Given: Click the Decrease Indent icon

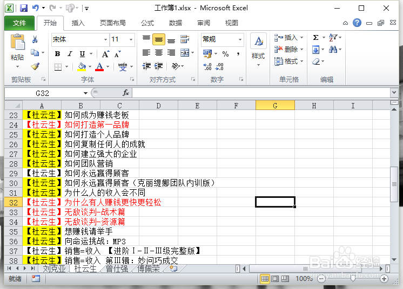Looking at the screenshot, I should (x=146, y=66).
